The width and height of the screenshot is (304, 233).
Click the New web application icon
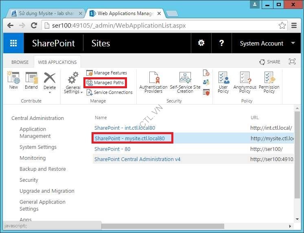13,81
